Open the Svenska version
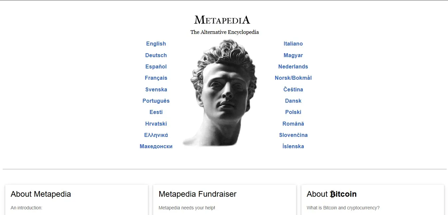448x215 pixels. (x=156, y=89)
